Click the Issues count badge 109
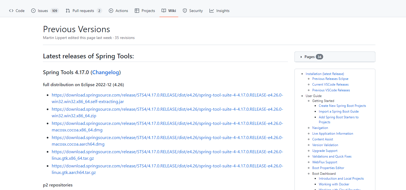This screenshot has width=406, height=190. [55, 11]
